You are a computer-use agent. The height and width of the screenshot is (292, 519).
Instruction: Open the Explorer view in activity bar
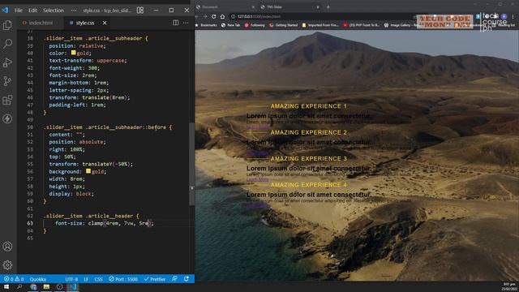[7, 25]
